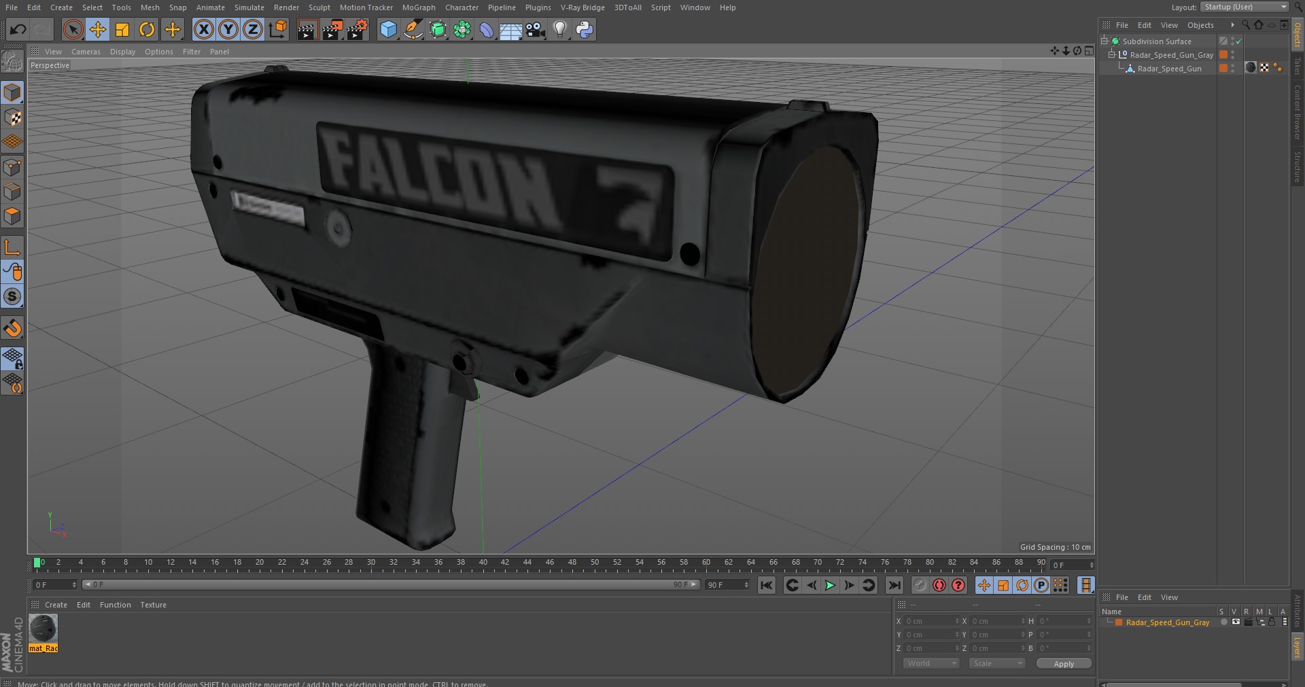Collapse Radar_Speed_Gun_Gray null in object tree
The image size is (1305, 687).
coord(1112,54)
